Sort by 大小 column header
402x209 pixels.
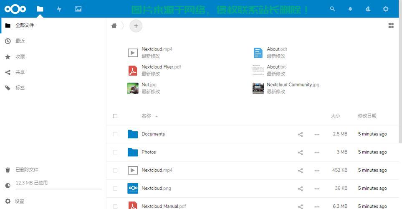tap(335, 116)
